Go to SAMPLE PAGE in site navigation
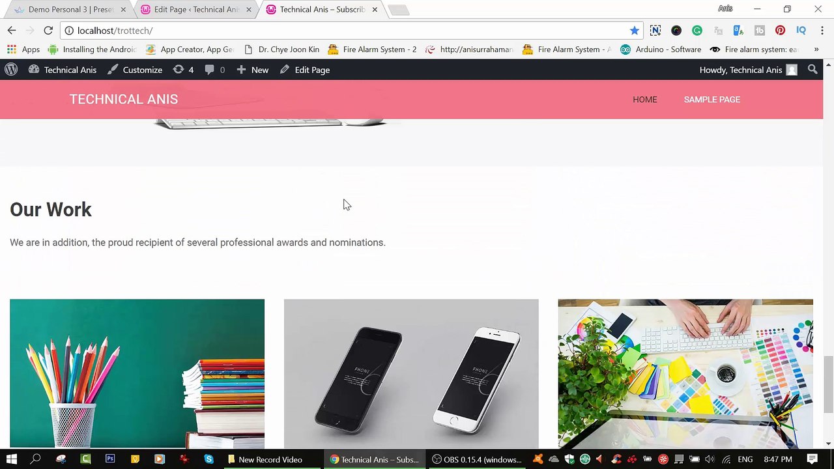This screenshot has width=834, height=469. click(712, 100)
